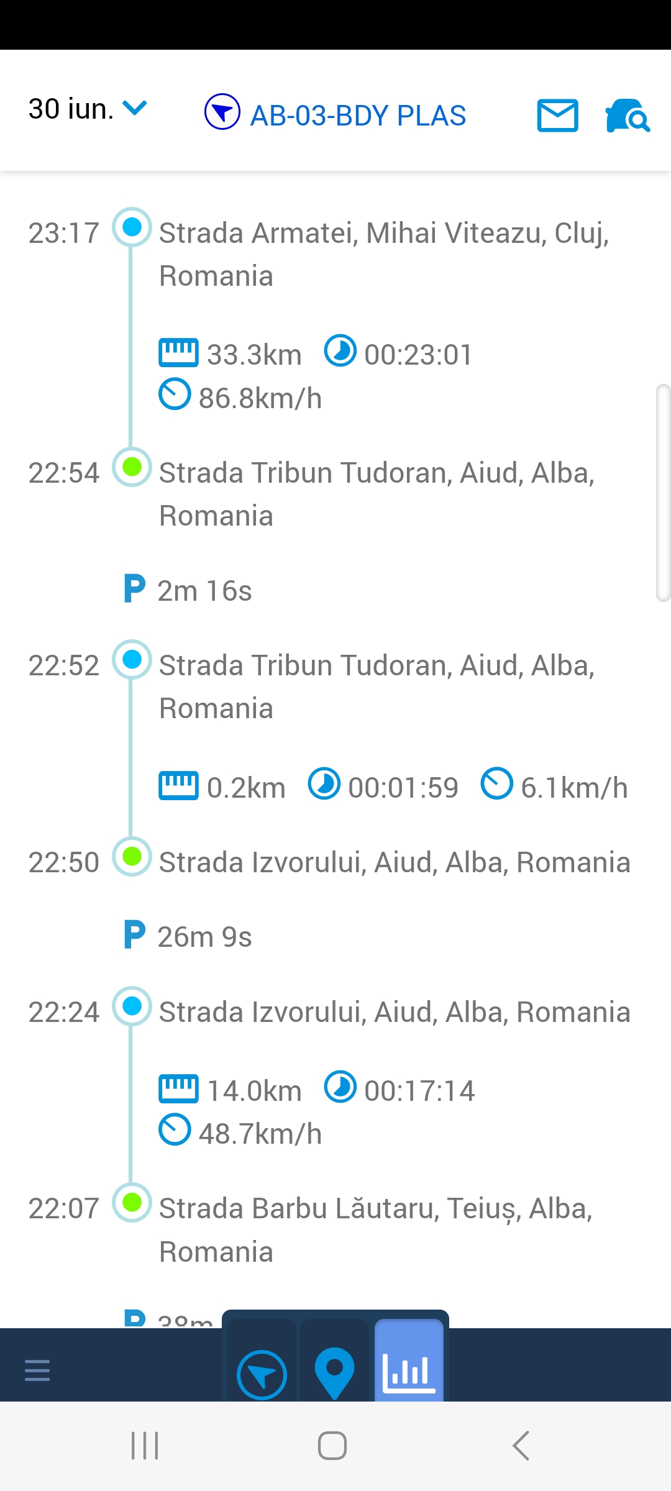Tap the parking icon for 26m 9s stop

pos(134,935)
